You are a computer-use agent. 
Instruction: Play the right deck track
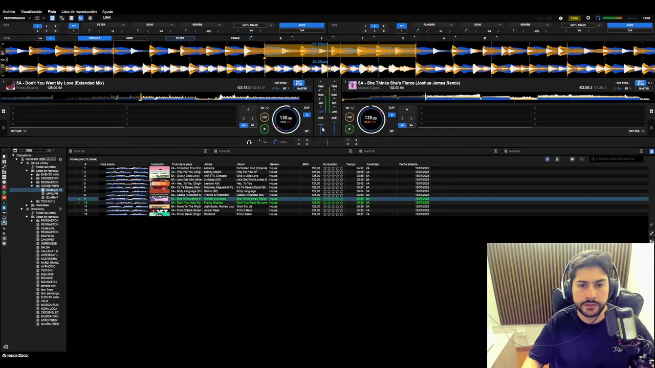coord(349,129)
